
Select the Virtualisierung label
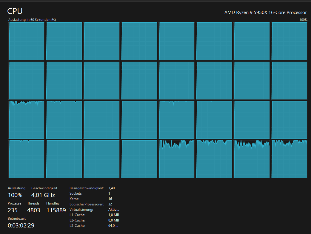coord(81,210)
